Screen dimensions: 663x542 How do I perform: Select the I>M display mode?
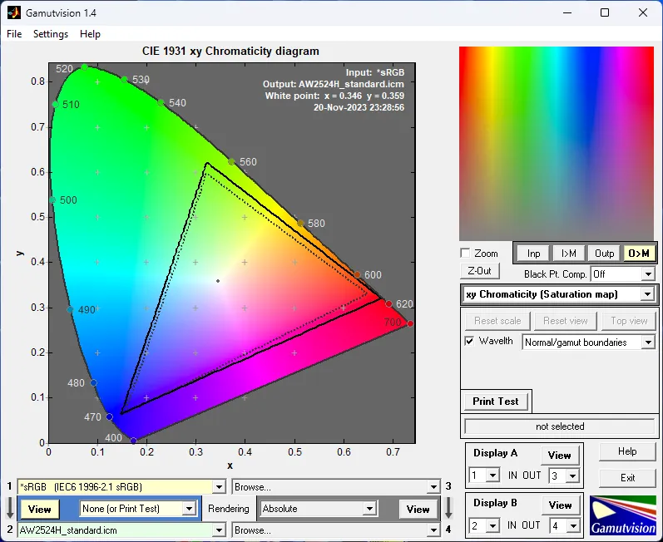click(x=569, y=254)
